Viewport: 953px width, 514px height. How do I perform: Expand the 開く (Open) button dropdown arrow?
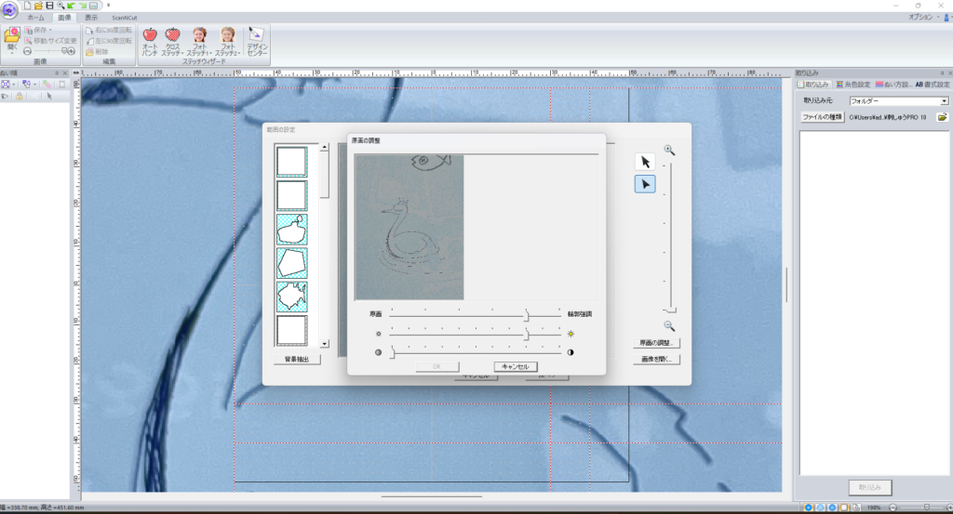12,55
